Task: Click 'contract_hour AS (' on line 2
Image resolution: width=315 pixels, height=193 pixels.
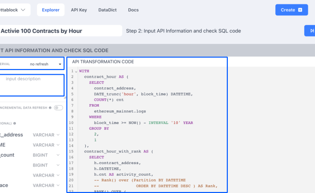Action: [x=106, y=77]
